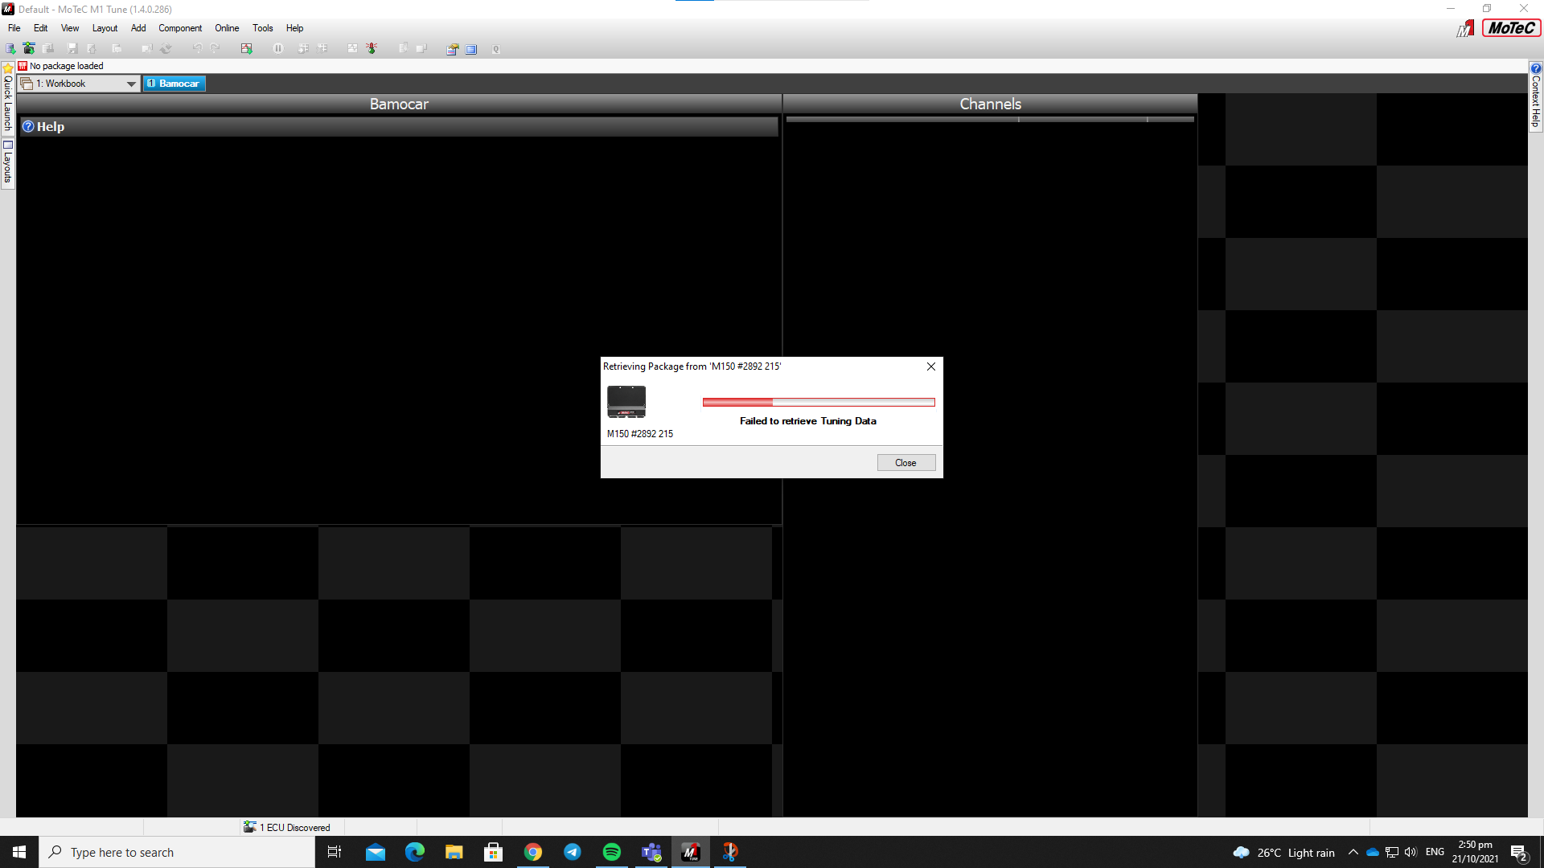Open Microsoft Teams from the taskbar
Viewport: 1544px width, 868px height.
[x=651, y=852]
